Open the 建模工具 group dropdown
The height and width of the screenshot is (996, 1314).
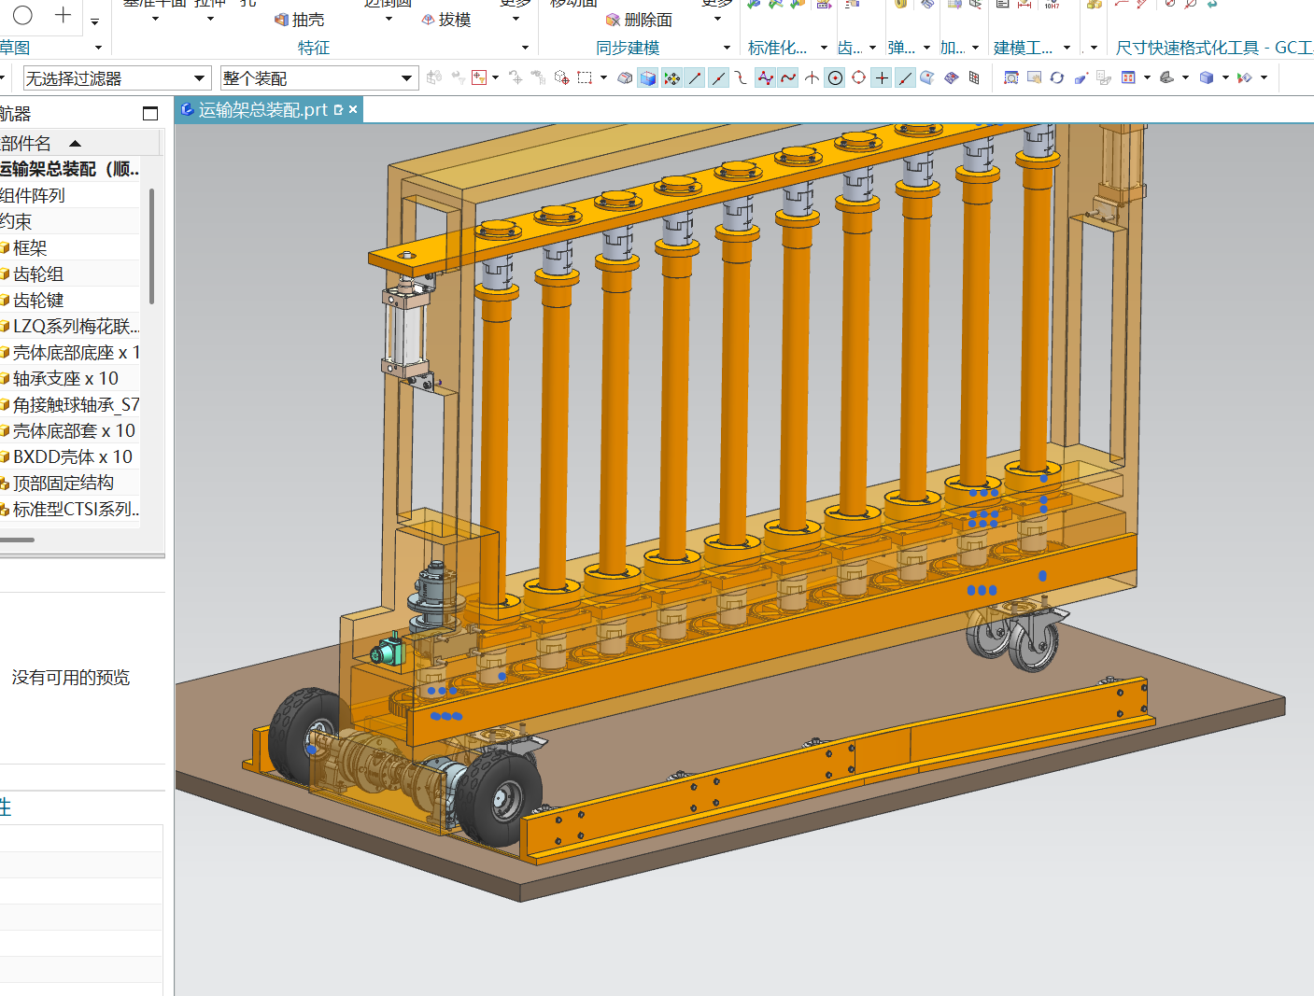click(x=1067, y=48)
